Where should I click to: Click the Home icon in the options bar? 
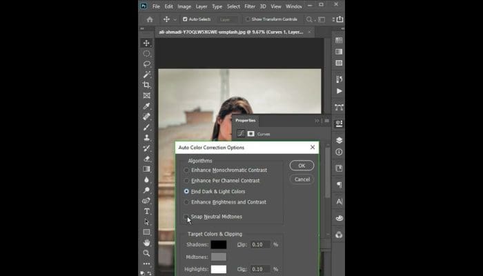(150, 19)
